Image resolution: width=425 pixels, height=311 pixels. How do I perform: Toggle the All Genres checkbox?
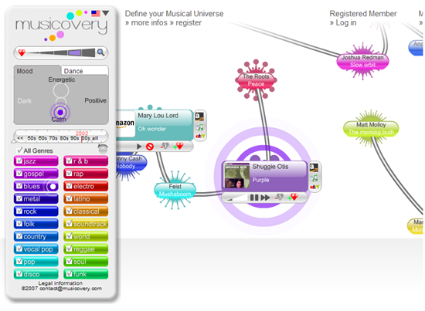(x=20, y=150)
